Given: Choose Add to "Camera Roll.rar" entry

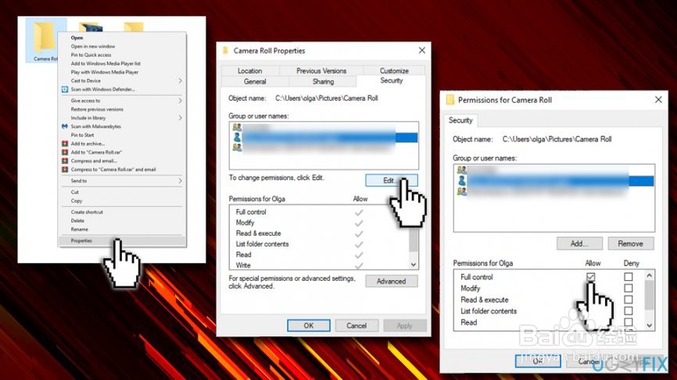Looking at the screenshot, I should [96, 152].
